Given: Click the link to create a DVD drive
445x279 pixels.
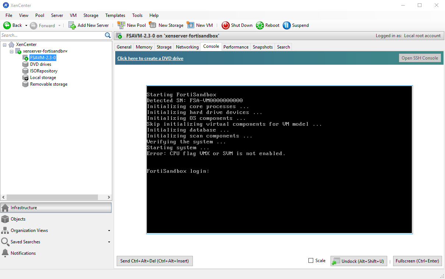Looking at the screenshot, I should pyautogui.click(x=150, y=58).
